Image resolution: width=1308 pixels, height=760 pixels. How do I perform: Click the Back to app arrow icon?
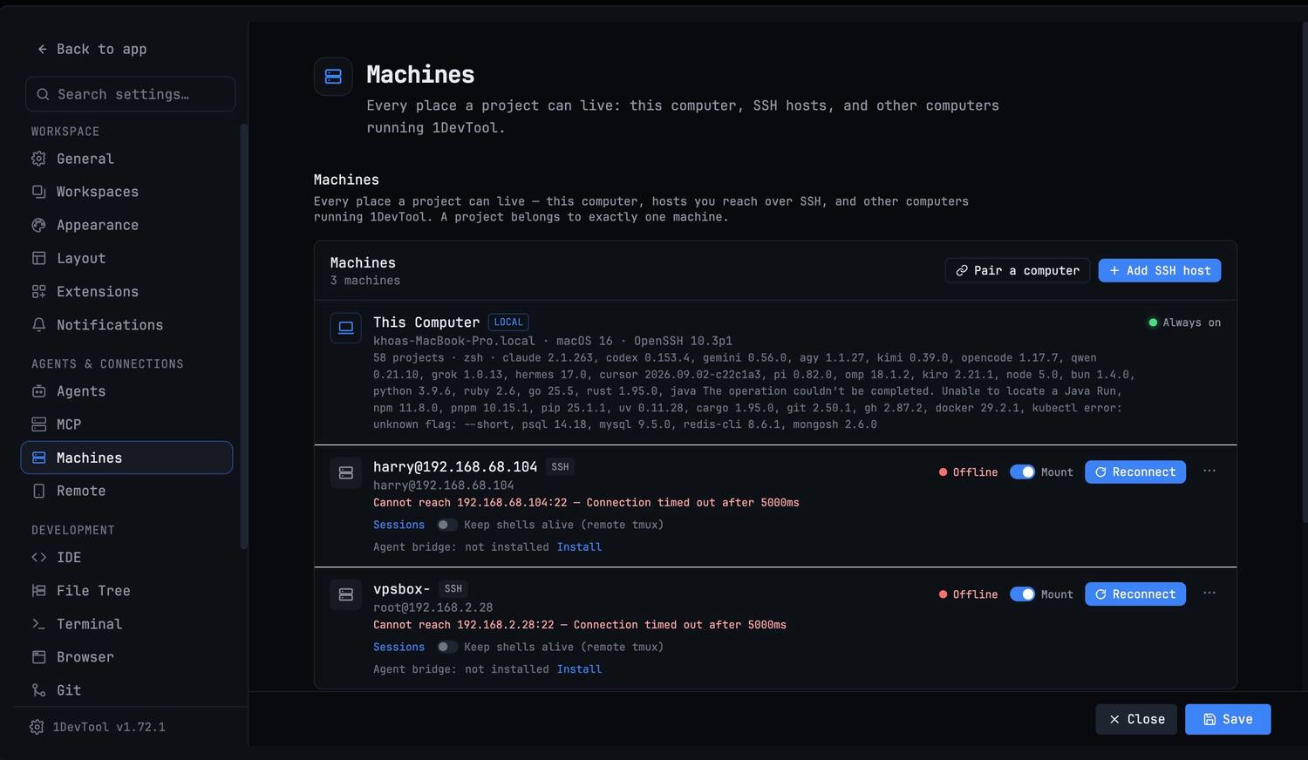point(42,49)
